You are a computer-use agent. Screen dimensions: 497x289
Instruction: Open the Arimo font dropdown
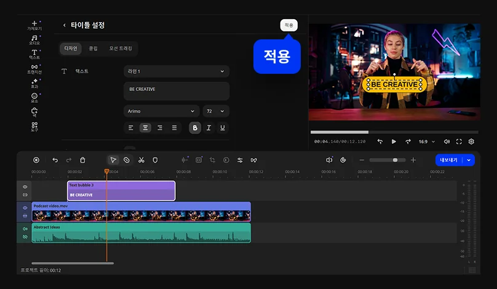coord(161,111)
